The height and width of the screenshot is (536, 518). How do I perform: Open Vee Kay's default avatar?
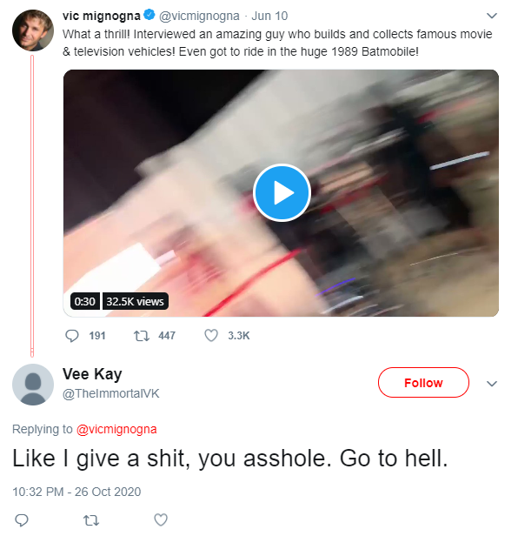(x=33, y=385)
